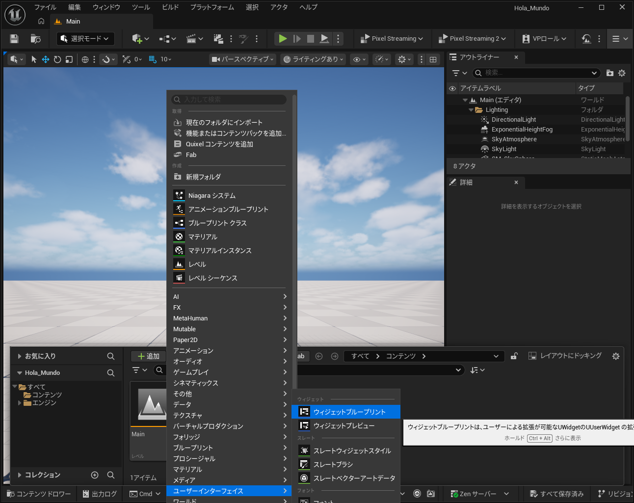This screenshot has width=634, height=503.
Task: Open Content Browser settings gear
Action: point(616,356)
